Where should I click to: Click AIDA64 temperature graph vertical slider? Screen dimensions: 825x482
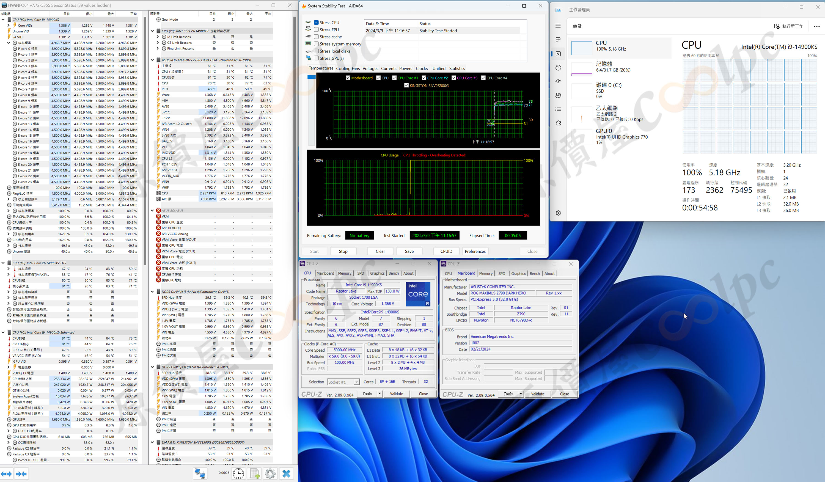(311, 110)
